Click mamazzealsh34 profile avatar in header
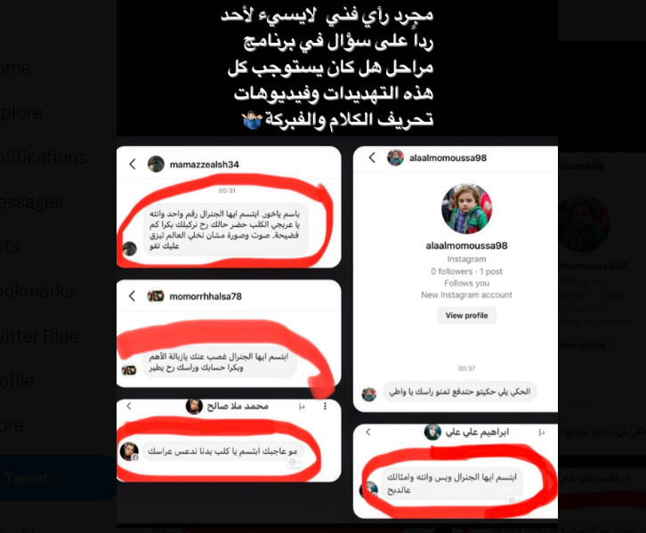 [x=156, y=164]
